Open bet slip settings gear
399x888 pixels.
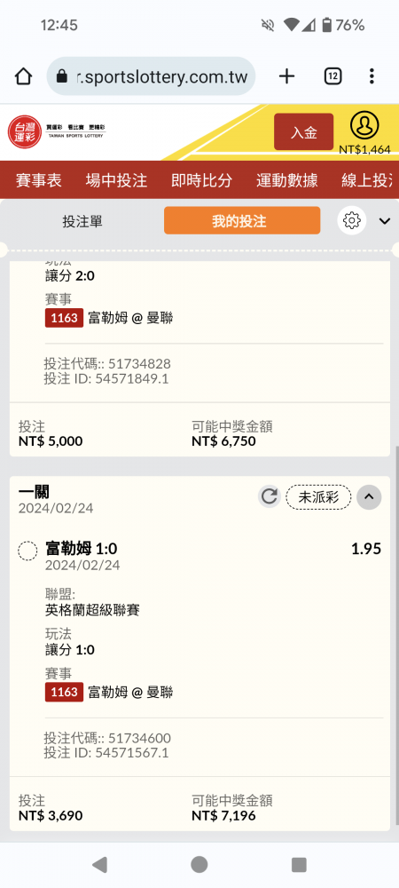coord(351,219)
